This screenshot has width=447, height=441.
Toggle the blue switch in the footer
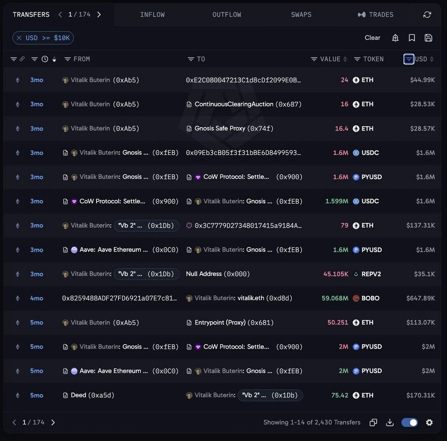click(x=409, y=422)
